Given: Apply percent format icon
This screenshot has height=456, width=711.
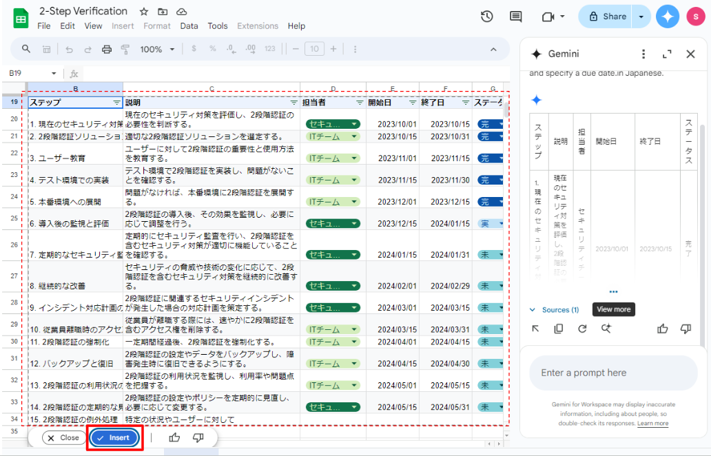Looking at the screenshot, I should (x=212, y=49).
